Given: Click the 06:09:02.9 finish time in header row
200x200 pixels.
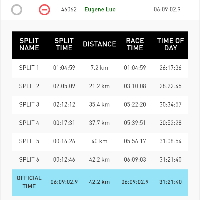Looking at the screenshot, I should pos(167,9).
